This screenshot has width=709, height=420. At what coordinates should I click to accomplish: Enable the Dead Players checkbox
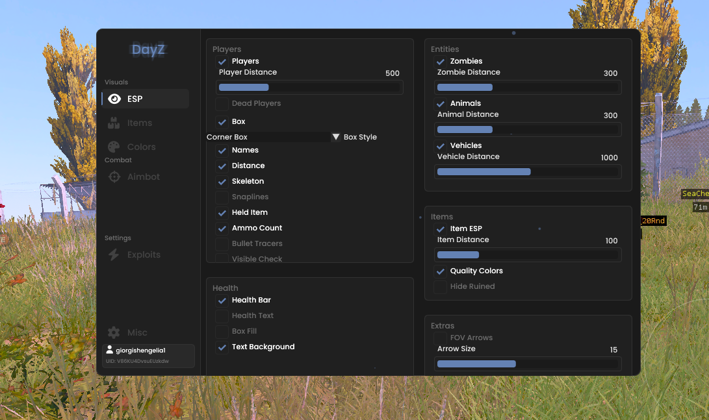click(222, 103)
